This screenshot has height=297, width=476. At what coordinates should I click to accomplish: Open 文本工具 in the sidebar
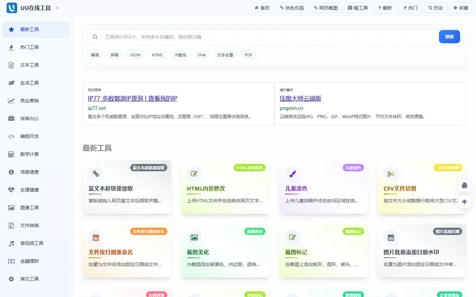tap(36, 65)
